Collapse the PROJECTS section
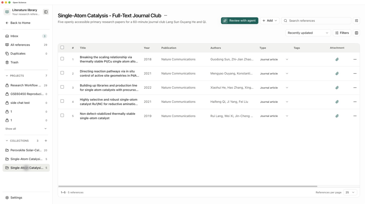The width and height of the screenshot is (365, 204). [7, 76]
